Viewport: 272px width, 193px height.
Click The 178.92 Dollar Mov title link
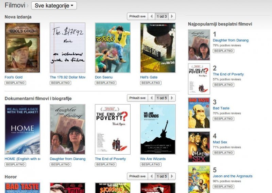click(x=68, y=77)
